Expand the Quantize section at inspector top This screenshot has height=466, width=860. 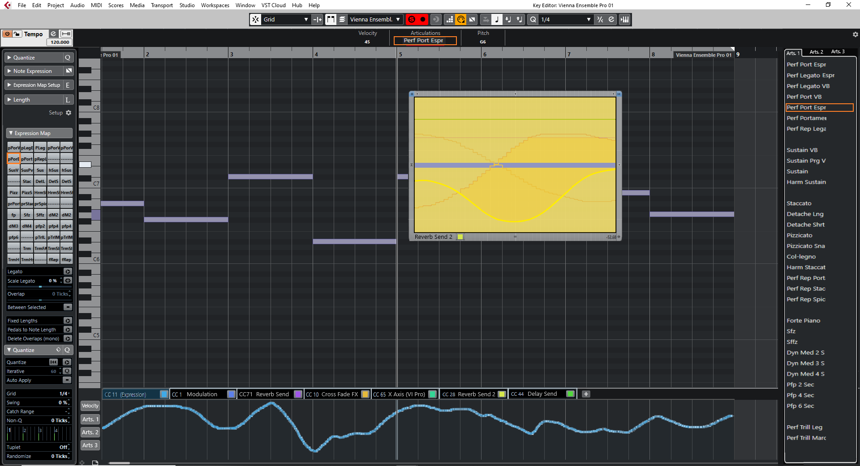[34, 58]
